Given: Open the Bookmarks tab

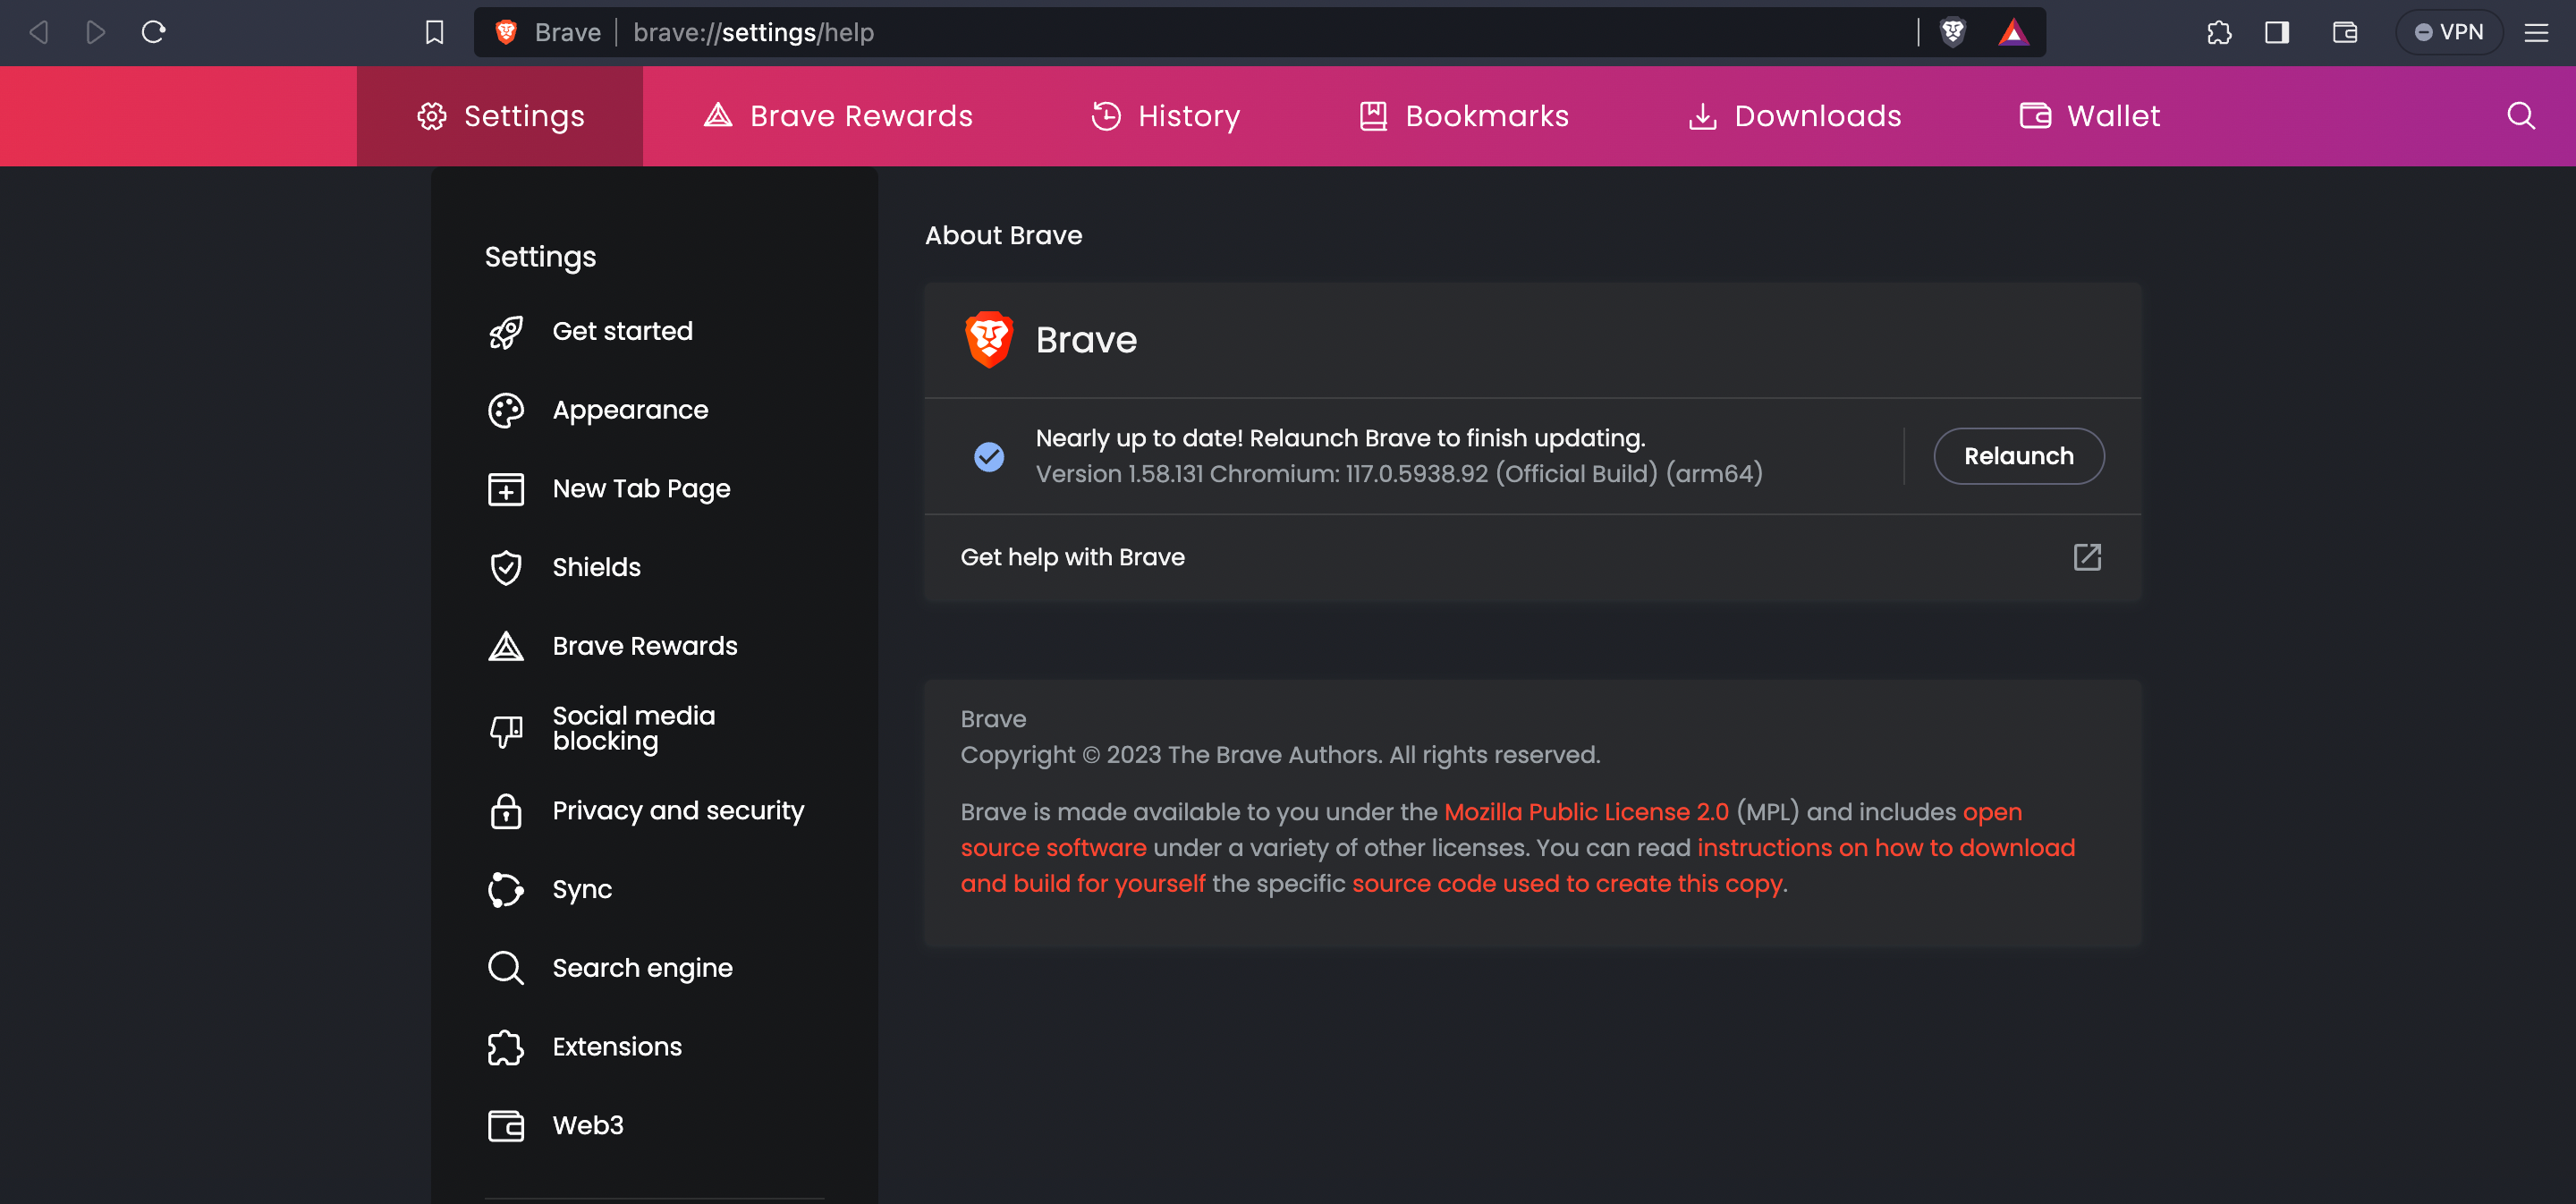Looking at the screenshot, I should pyautogui.click(x=1464, y=116).
